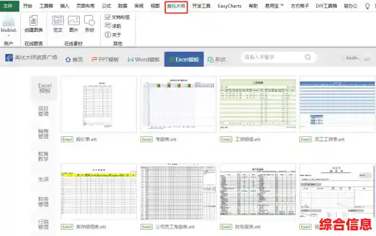The image size is (376, 236).
Task: Click Excel badge beside 员工工资表.ett
Action: tap(306, 139)
